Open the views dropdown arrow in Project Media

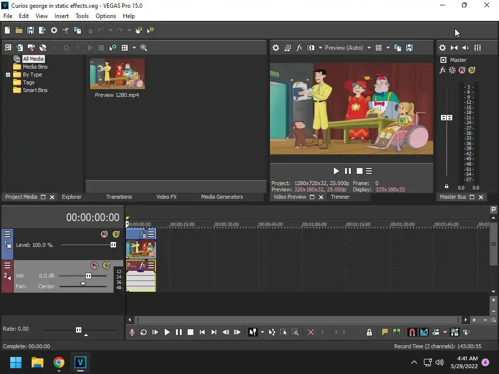(x=134, y=48)
